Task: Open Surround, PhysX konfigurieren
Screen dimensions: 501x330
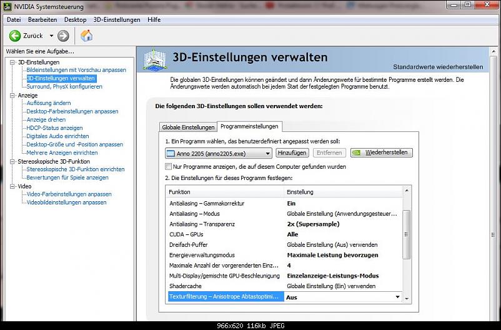Action: tap(64, 87)
